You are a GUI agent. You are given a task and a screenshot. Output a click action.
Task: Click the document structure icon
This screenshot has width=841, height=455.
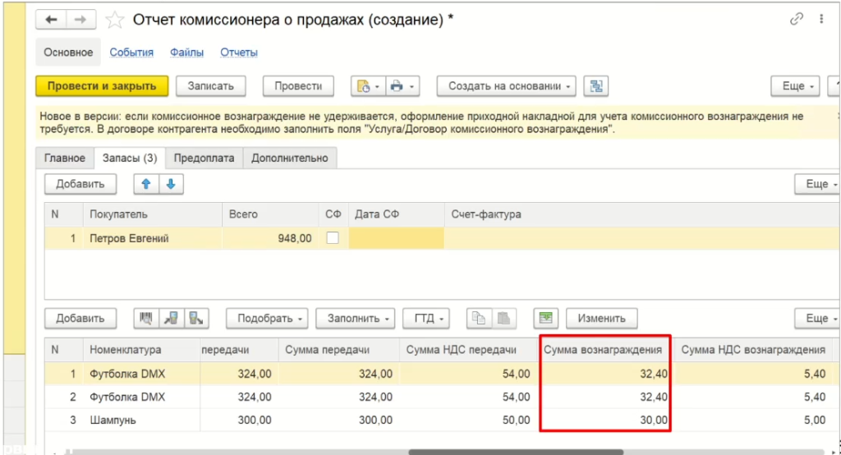coord(596,86)
